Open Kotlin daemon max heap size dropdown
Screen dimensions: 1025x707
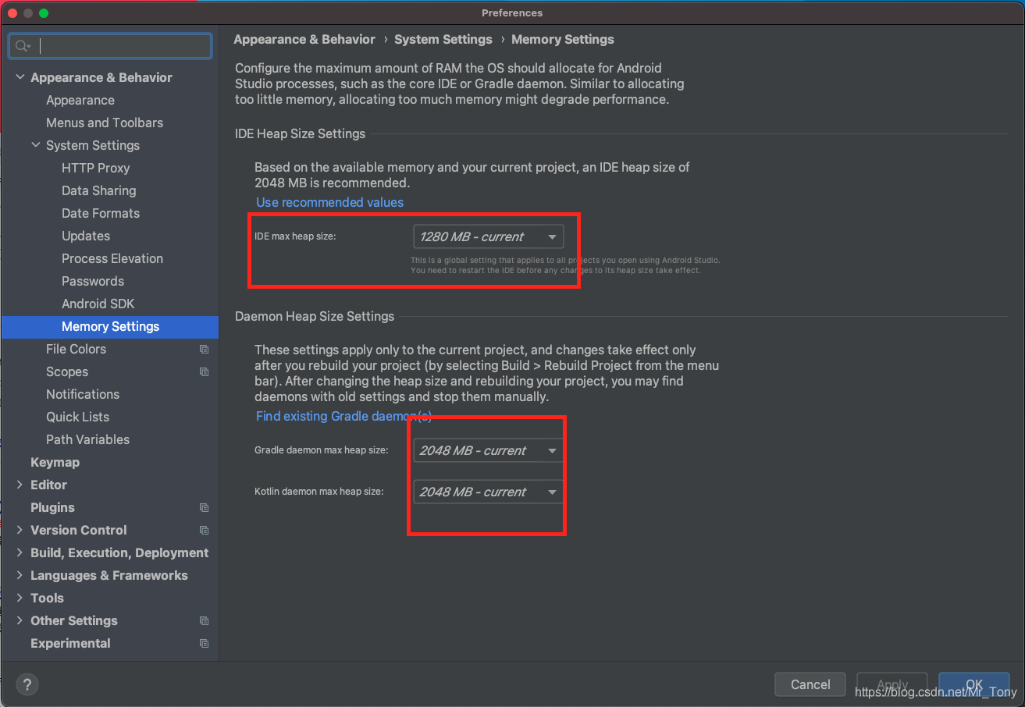coord(488,492)
